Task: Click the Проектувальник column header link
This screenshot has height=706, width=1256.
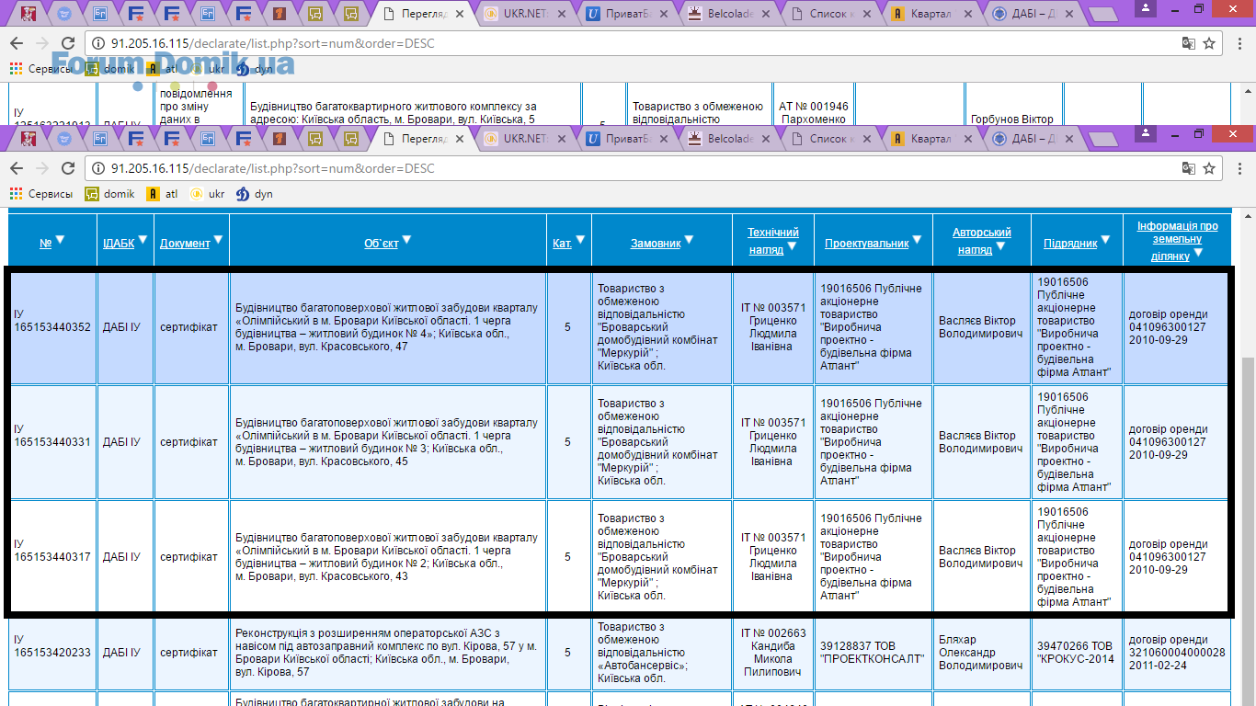Action: pos(867,244)
